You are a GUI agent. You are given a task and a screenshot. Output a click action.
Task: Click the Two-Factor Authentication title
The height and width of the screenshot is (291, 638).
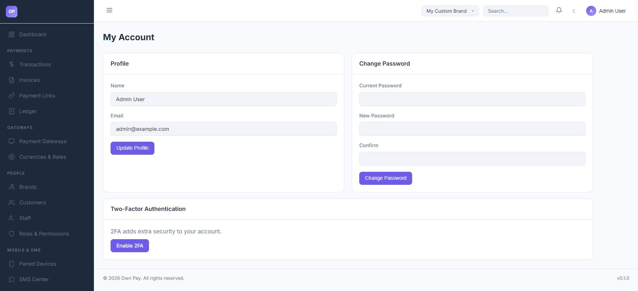[148, 209]
